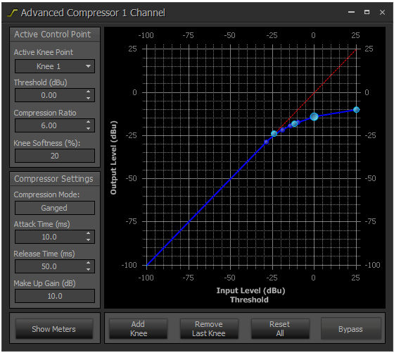Select the large knee point at 0 dBu

pyautogui.click(x=314, y=116)
